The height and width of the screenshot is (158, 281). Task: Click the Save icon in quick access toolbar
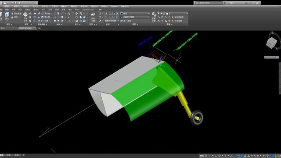tap(12, 3)
